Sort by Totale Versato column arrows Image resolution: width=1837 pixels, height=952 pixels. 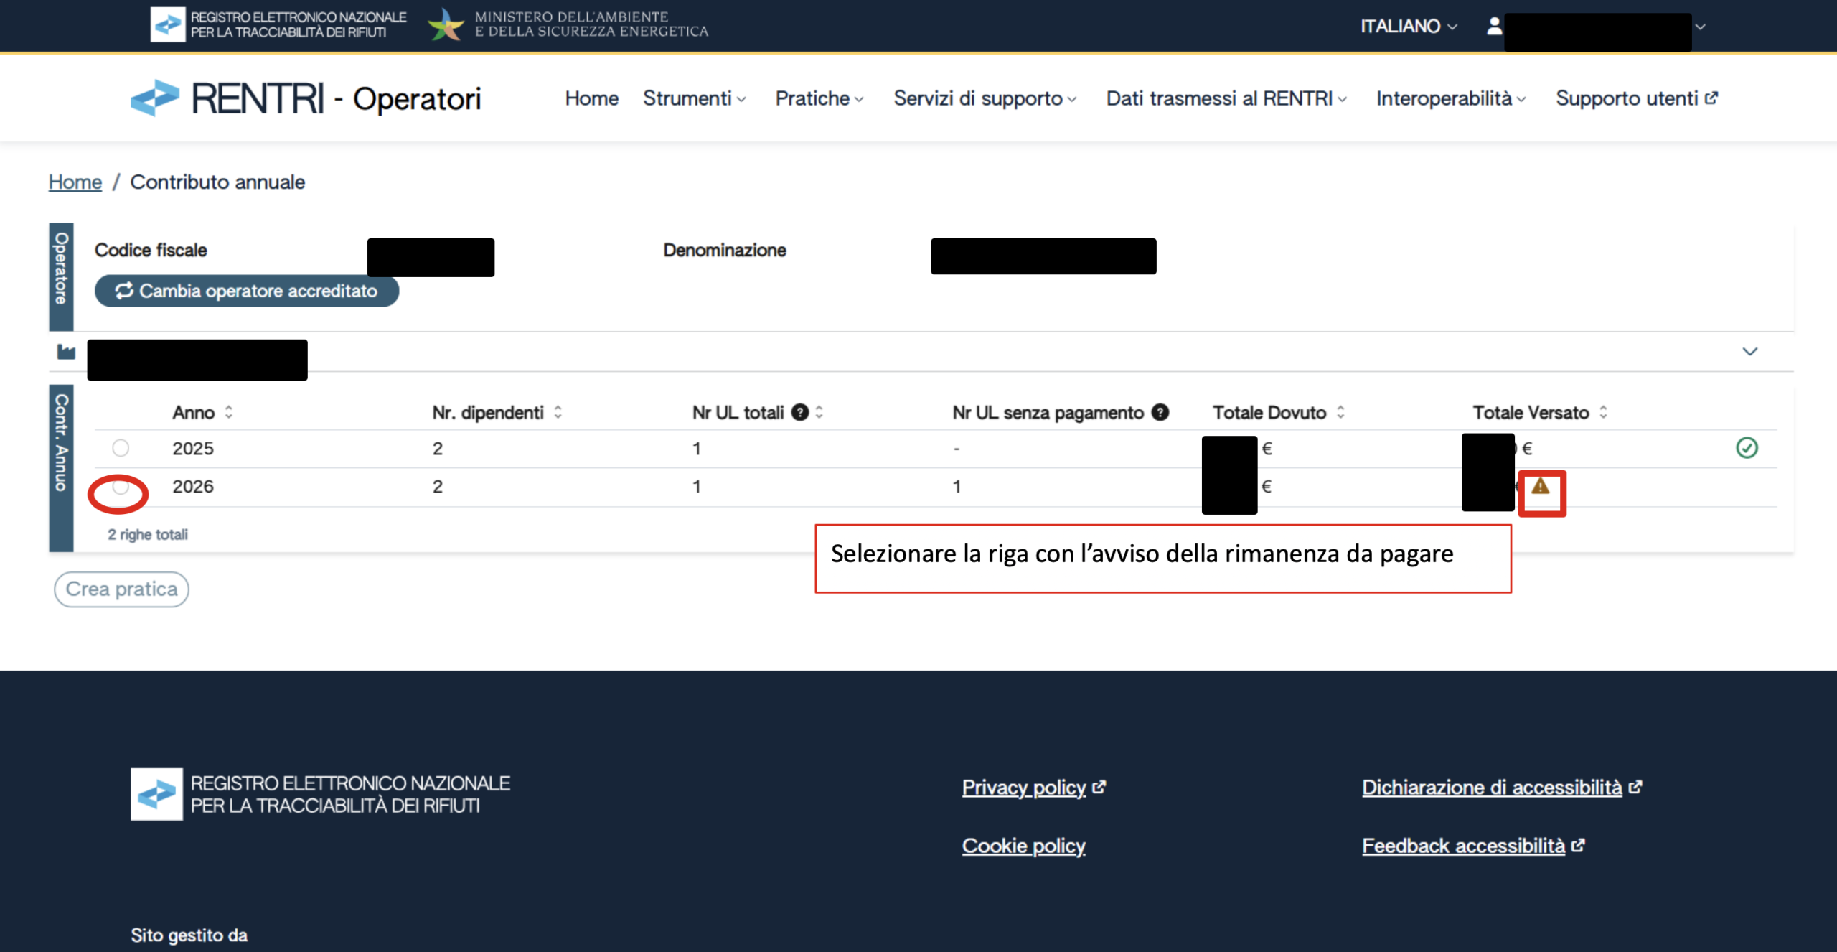click(1603, 412)
